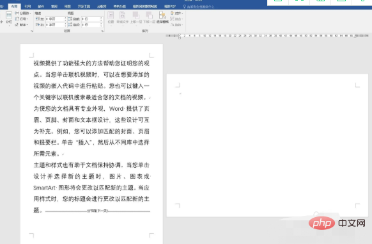
Task: Click the 上移一层 bring forward button
Action: tap(136, 18)
